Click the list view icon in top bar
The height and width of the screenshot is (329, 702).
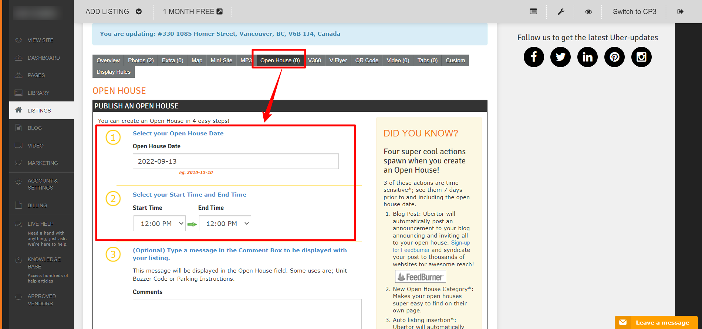533,11
